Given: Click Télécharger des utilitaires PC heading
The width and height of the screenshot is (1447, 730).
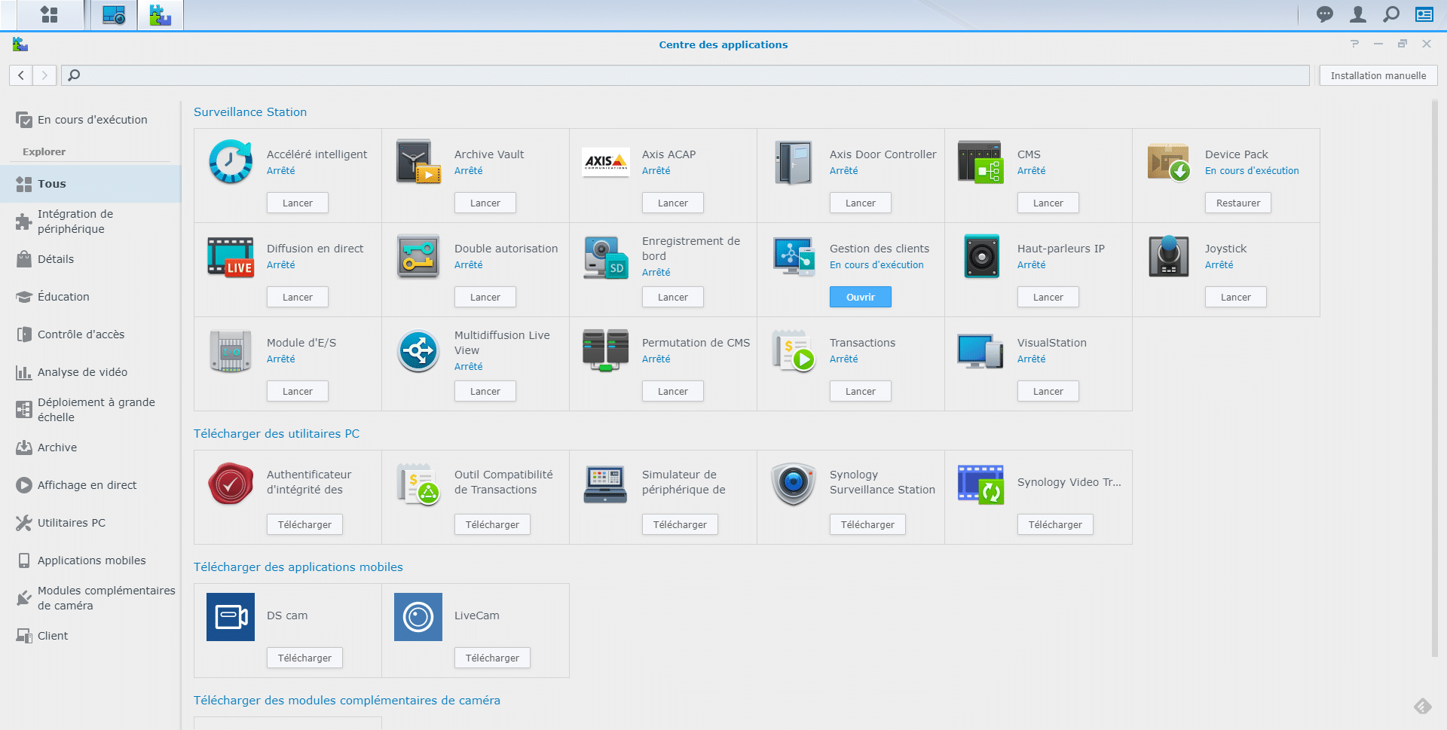Looking at the screenshot, I should [277, 434].
